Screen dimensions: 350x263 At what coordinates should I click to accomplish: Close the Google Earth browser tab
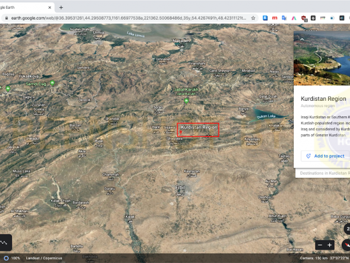pyautogui.click(x=50, y=7)
